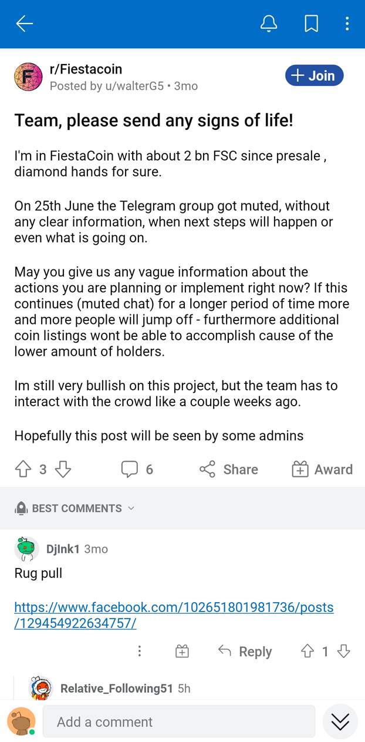This screenshot has width=365, height=742.
Task: Join the r/Fiestacoin community
Action: [314, 76]
